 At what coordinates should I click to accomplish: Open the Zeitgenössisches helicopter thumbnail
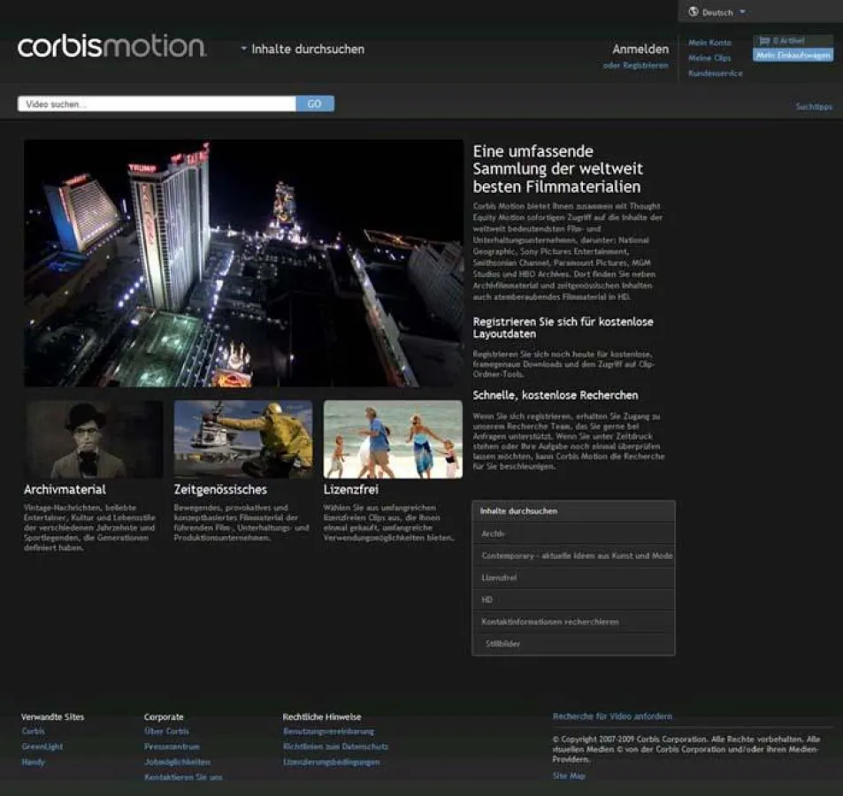pyautogui.click(x=242, y=440)
